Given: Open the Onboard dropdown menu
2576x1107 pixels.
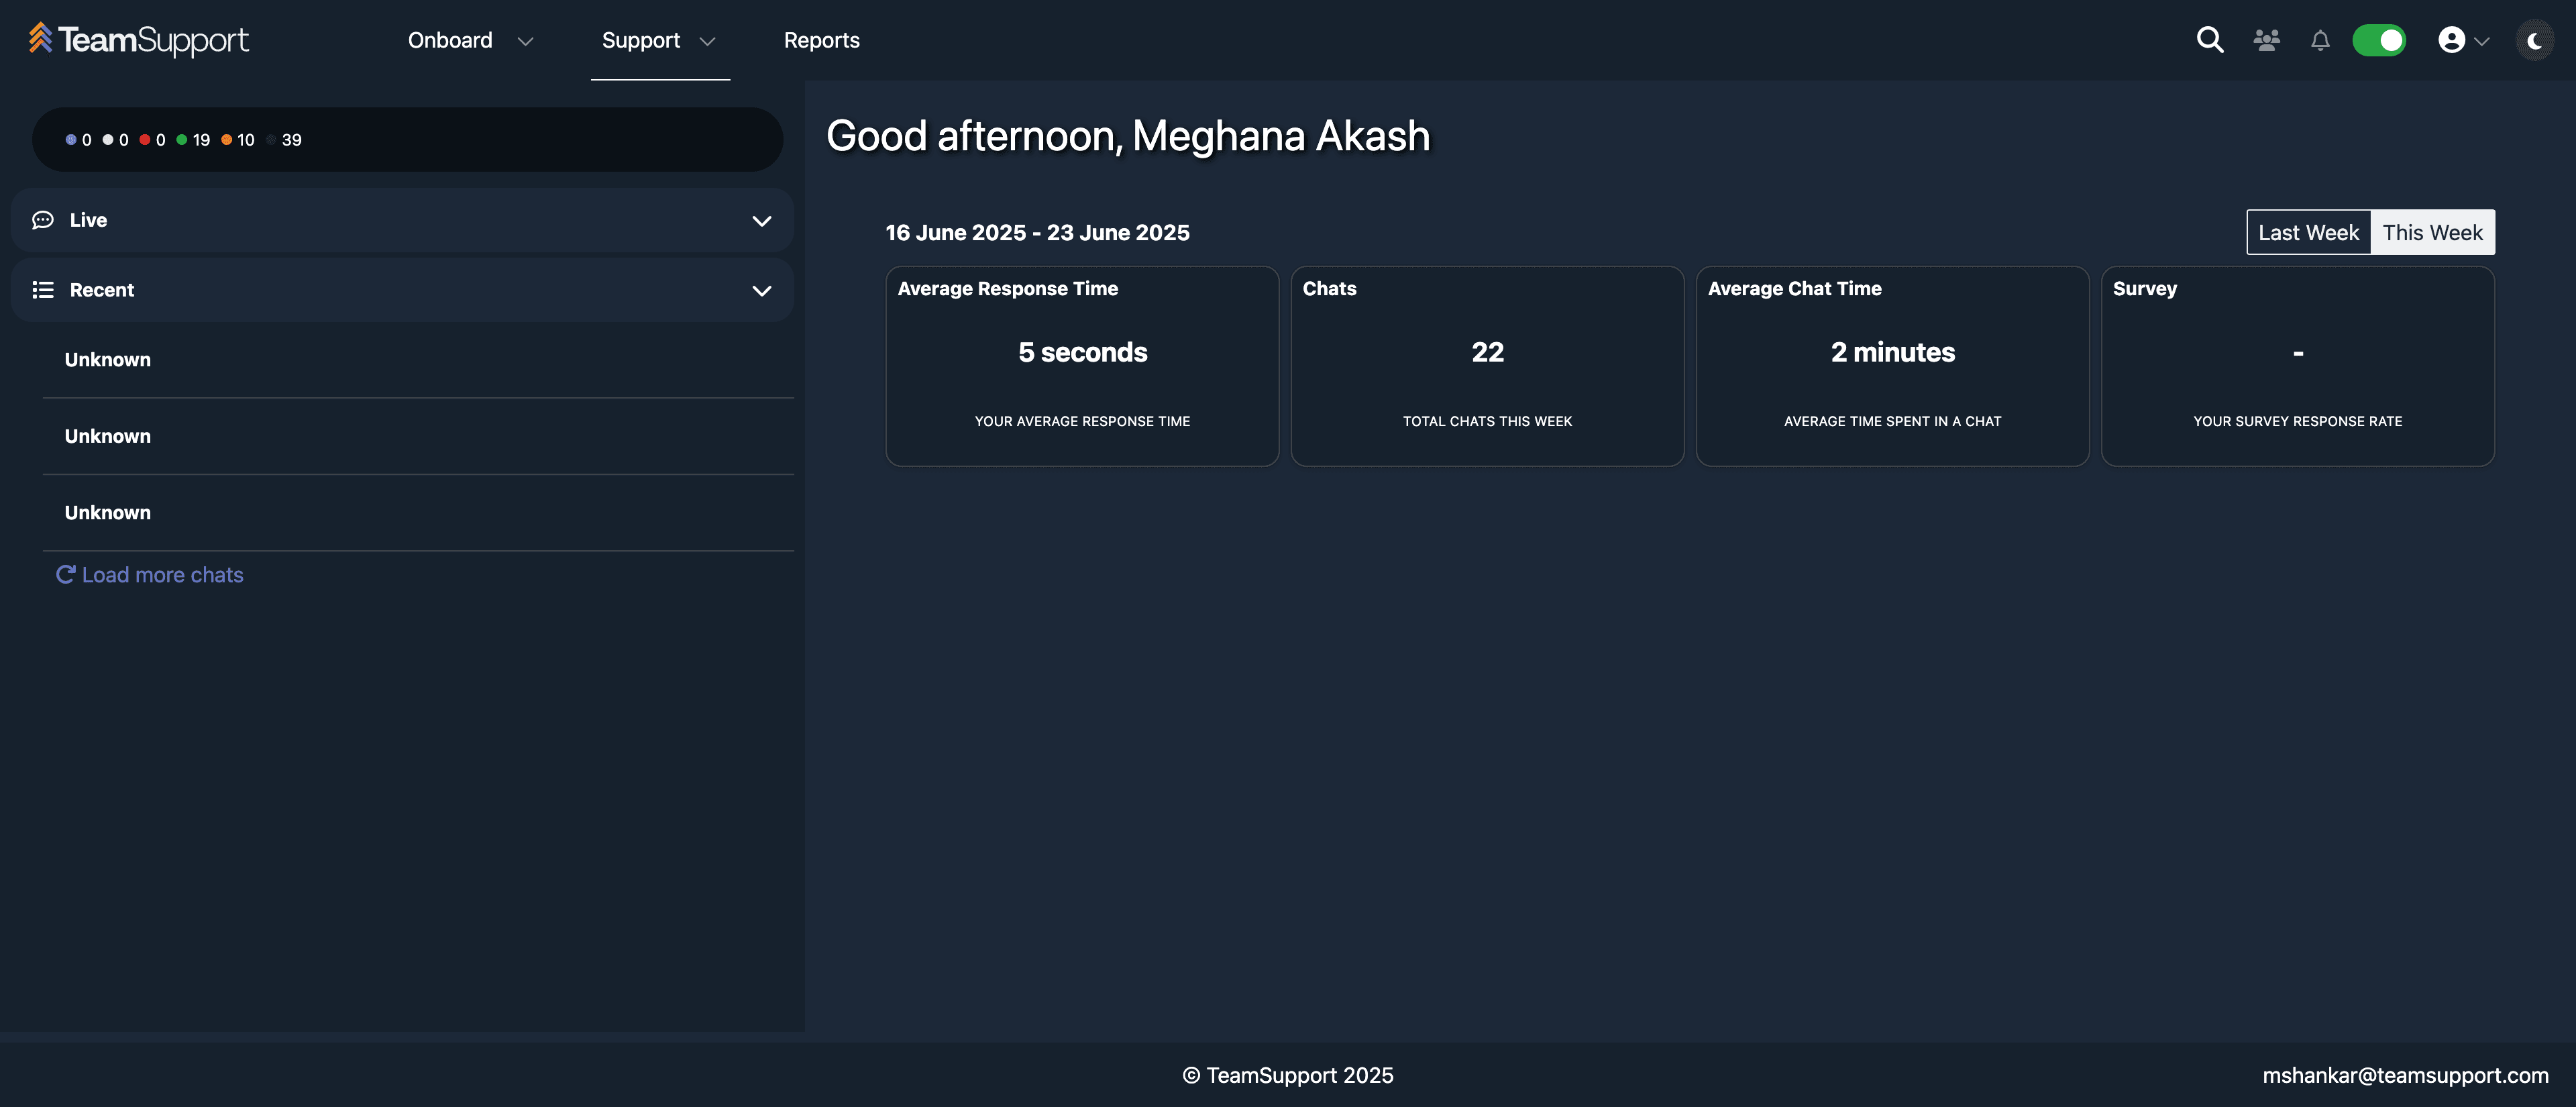Looking at the screenshot, I should tap(470, 40).
